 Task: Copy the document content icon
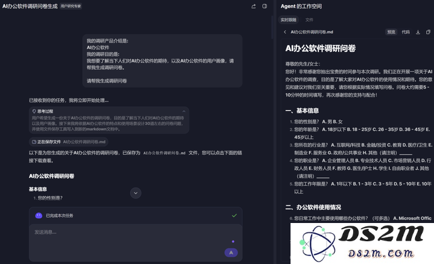click(x=428, y=32)
